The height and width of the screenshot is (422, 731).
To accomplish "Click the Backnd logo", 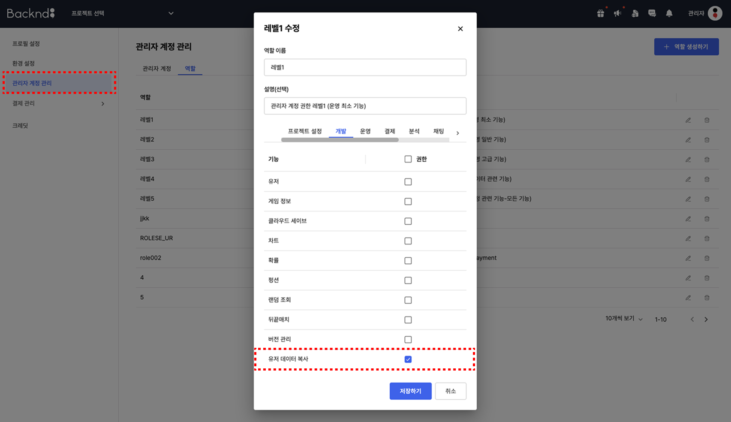I will [x=30, y=13].
